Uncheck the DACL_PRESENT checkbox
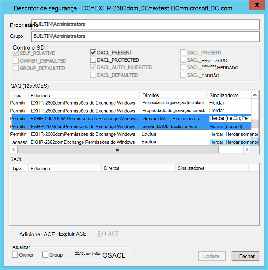 click(x=93, y=52)
